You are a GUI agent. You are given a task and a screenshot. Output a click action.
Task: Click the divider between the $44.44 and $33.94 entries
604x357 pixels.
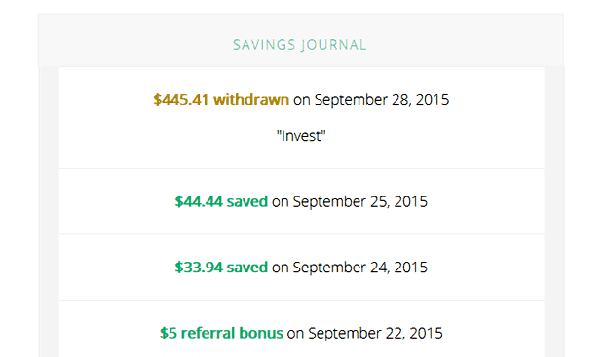click(x=302, y=233)
